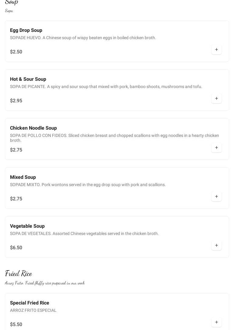
Task: Select the Hot & Sour Soup title
Action: click(x=28, y=79)
